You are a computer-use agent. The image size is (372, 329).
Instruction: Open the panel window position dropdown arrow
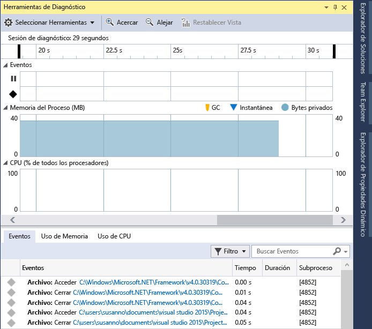[326, 8]
